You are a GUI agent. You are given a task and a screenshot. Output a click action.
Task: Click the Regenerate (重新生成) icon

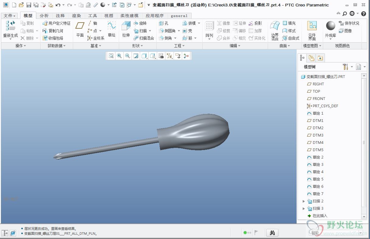[10, 30]
